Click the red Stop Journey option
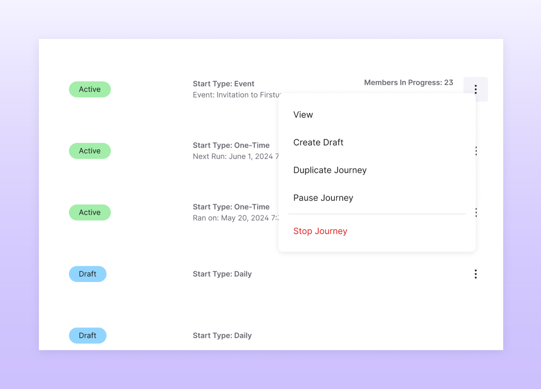The height and width of the screenshot is (389, 541). [320, 231]
